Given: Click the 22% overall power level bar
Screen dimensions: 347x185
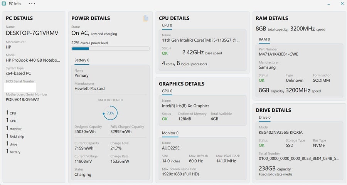Looking at the screenshot, I should (x=110, y=49).
